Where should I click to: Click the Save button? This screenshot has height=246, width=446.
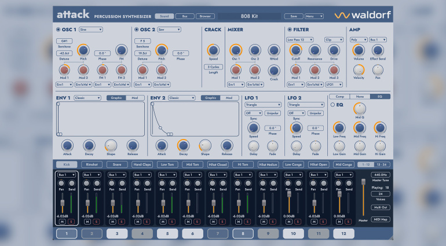tap(293, 17)
